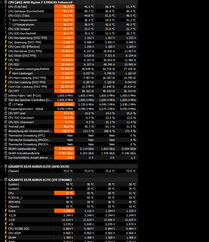Click the lightning icon beside SoC Spannung (SVI2 TFN)
This screenshot has width=209, height=242.
[6, 42]
